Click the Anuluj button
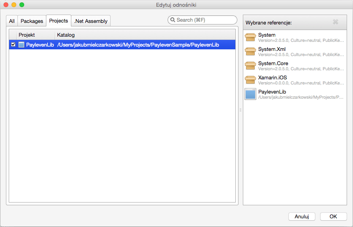 point(301,216)
